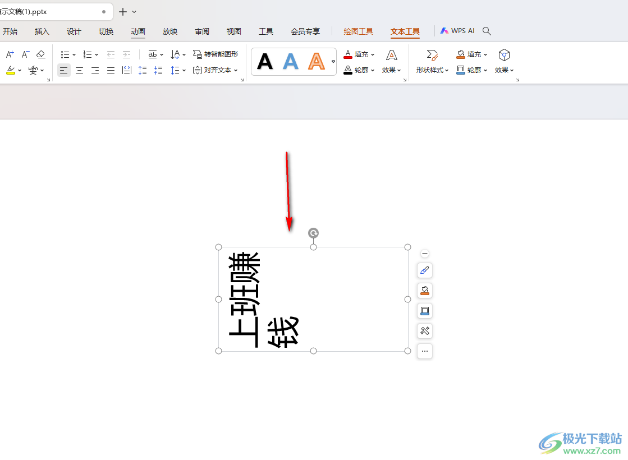628x460 pixels.
Task: Click the new tab plus button
Action: 123,12
